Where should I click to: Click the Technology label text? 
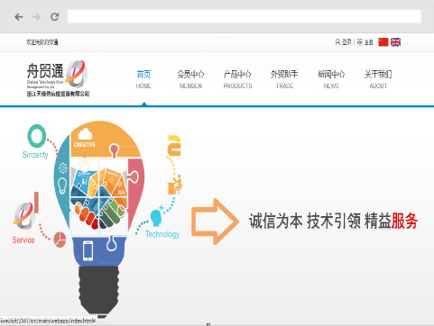[x=162, y=234]
